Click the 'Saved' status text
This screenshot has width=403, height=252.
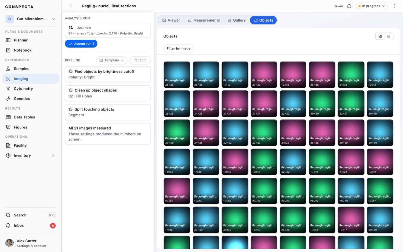click(x=338, y=6)
